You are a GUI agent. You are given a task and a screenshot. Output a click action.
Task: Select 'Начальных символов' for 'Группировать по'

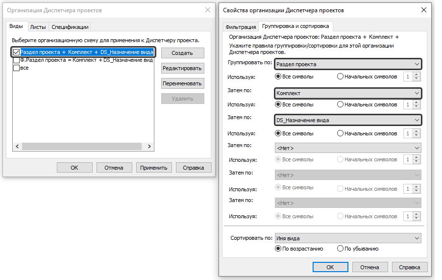click(x=341, y=76)
